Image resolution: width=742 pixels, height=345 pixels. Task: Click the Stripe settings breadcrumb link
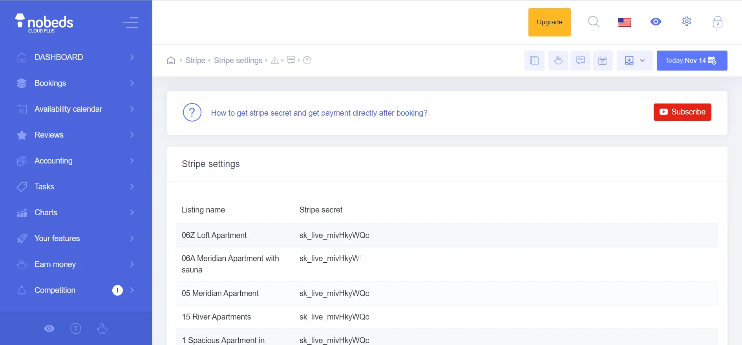(238, 60)
